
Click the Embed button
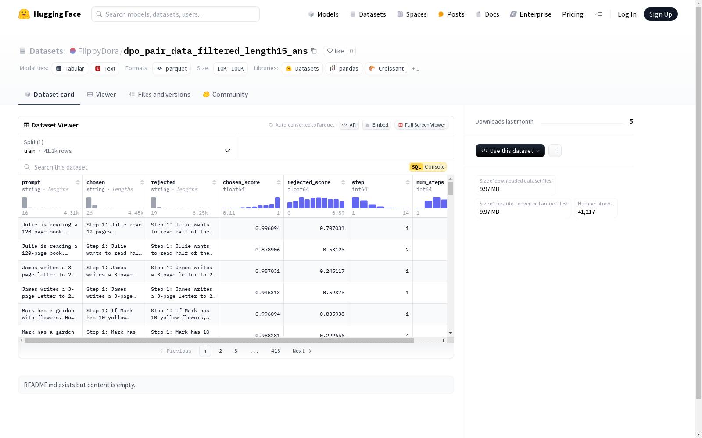376,125
